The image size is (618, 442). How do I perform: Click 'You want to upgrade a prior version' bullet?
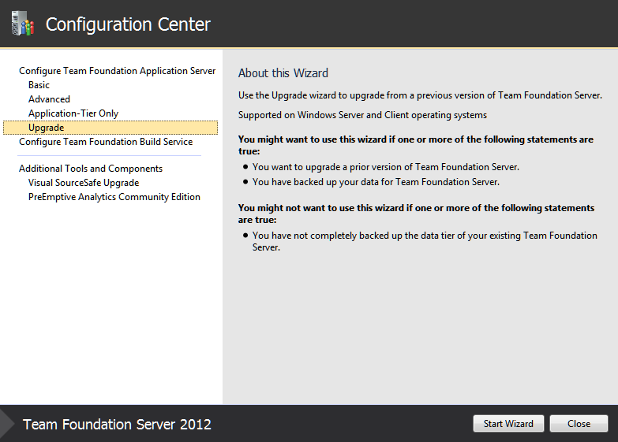pos(385,167)
